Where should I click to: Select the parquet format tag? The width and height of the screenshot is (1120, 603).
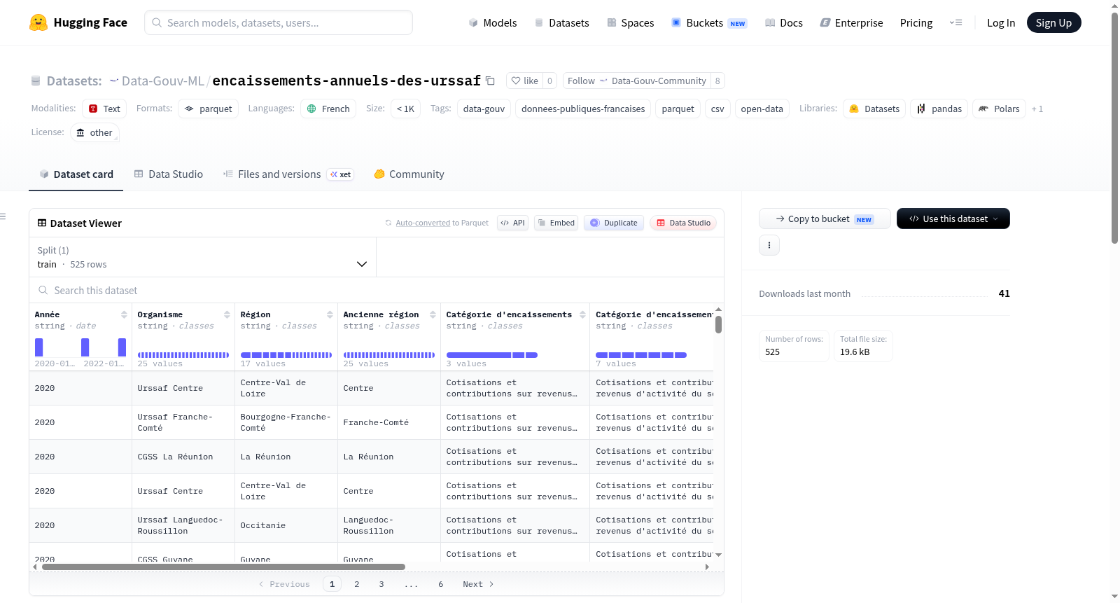(208, 109)
